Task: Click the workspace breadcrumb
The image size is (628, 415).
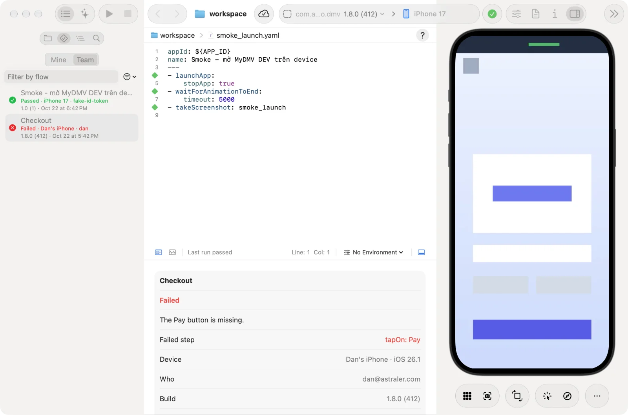Action: point(173,35)
